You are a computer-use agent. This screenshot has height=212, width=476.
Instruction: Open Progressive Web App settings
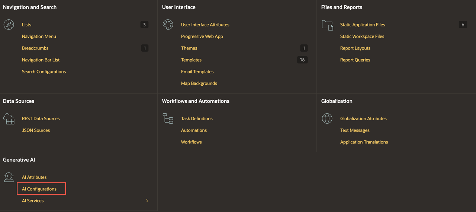pyautogui.click(x=202, y=37)
